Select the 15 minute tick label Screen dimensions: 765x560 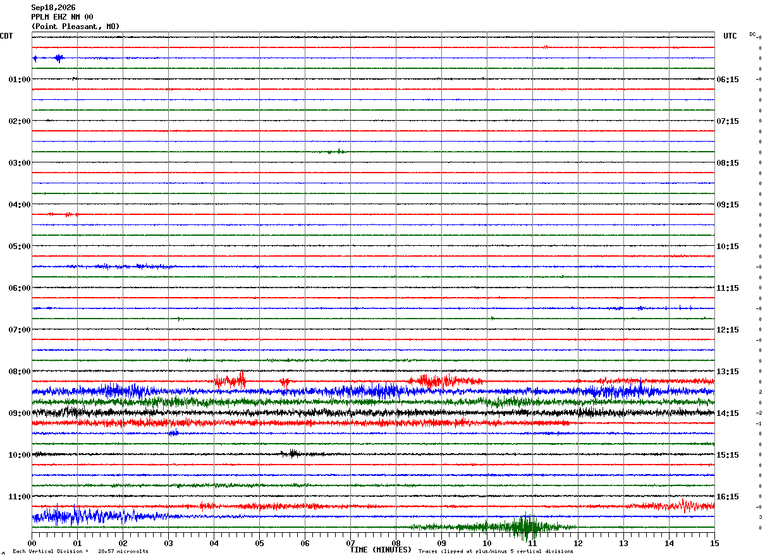pyautogui.click(x=714, y=543)
